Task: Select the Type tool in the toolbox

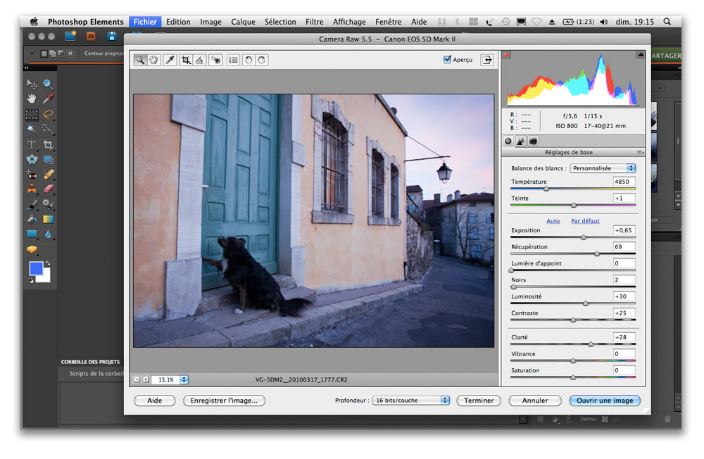Action: tap(32, 144)
